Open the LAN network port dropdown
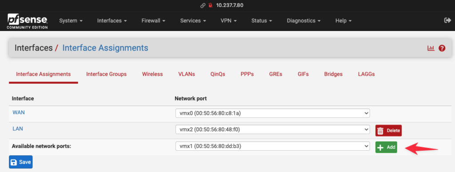 (272, 130)
